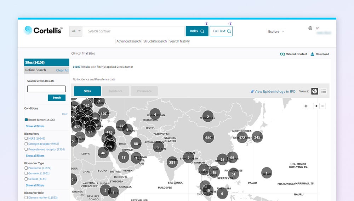Switch to list view icon
This screenshot has height=201, width=354.
pos(324,91)
